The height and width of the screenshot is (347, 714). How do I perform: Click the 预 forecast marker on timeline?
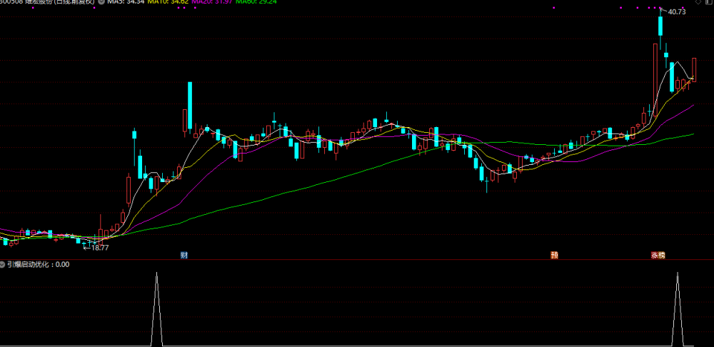coord(554,255)
